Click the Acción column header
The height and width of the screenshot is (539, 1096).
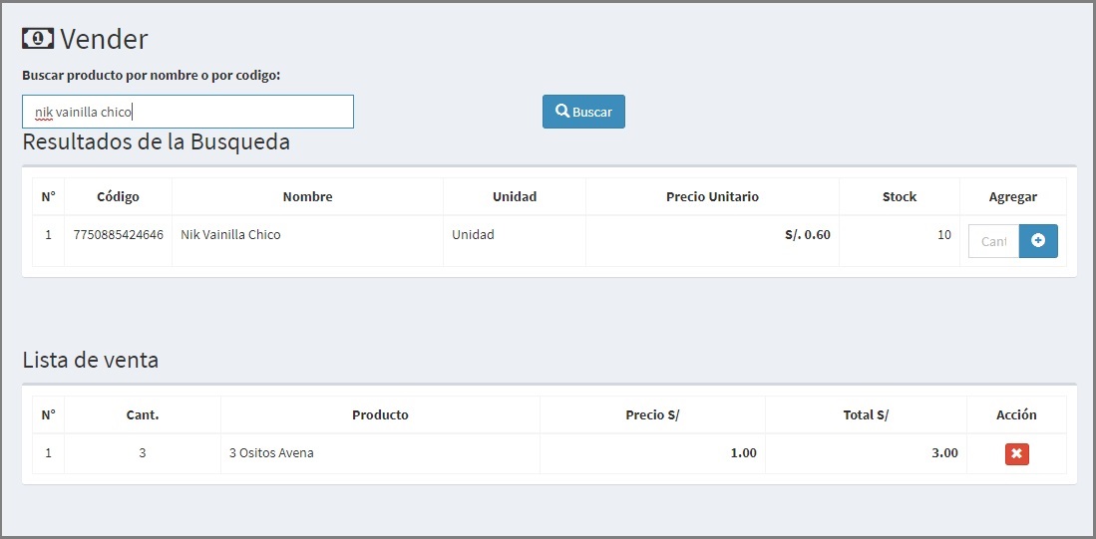point(1016,414)
